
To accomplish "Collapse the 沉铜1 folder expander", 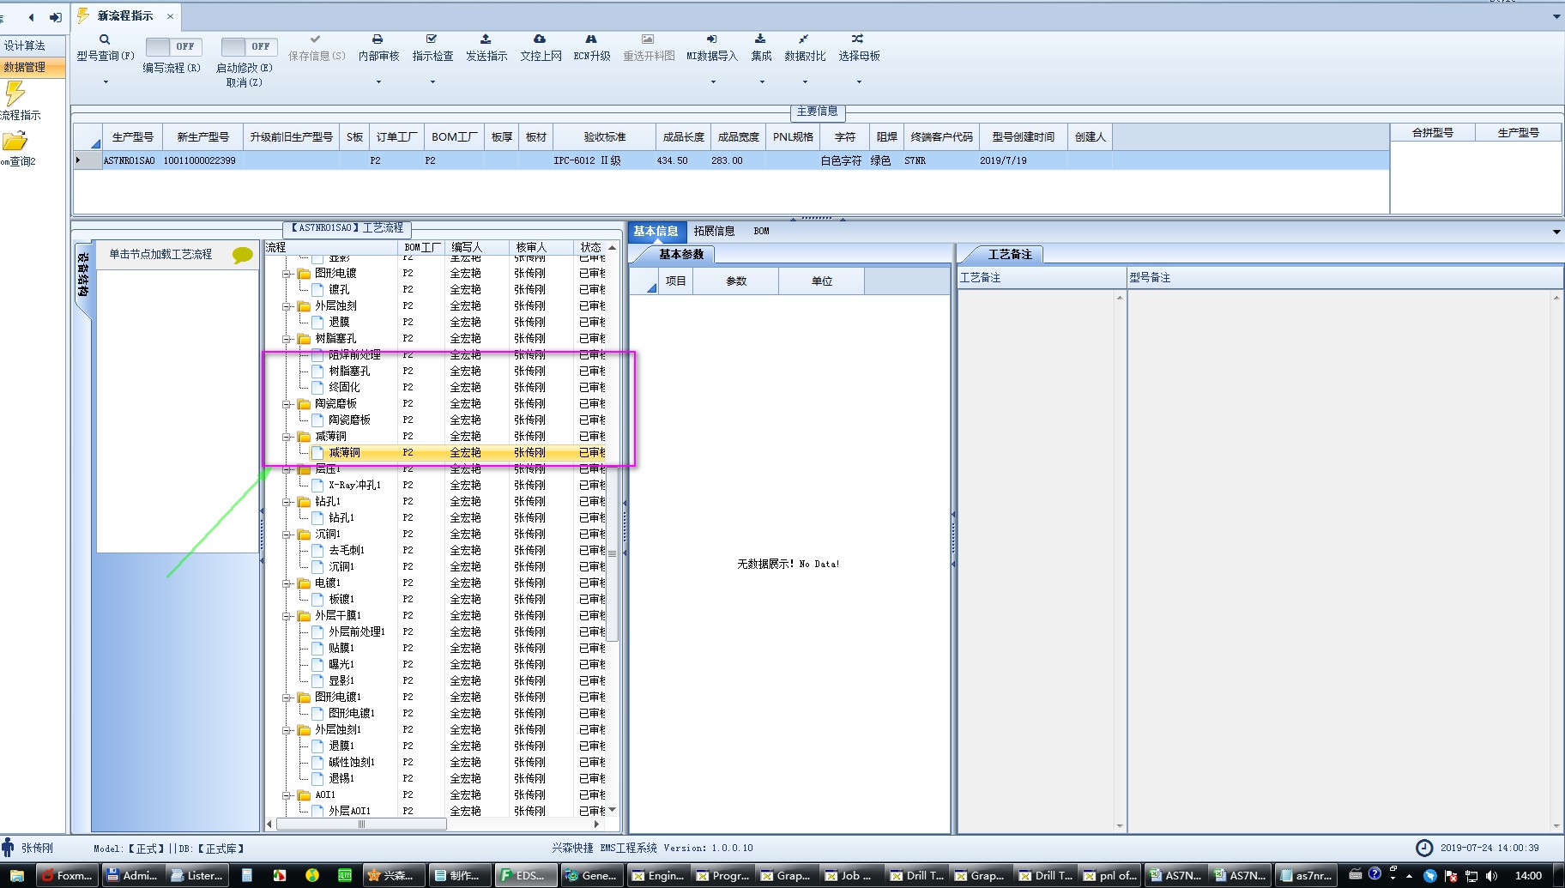I will pos(287,535).
